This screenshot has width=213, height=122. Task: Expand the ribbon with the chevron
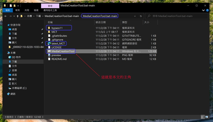(203, 10)
